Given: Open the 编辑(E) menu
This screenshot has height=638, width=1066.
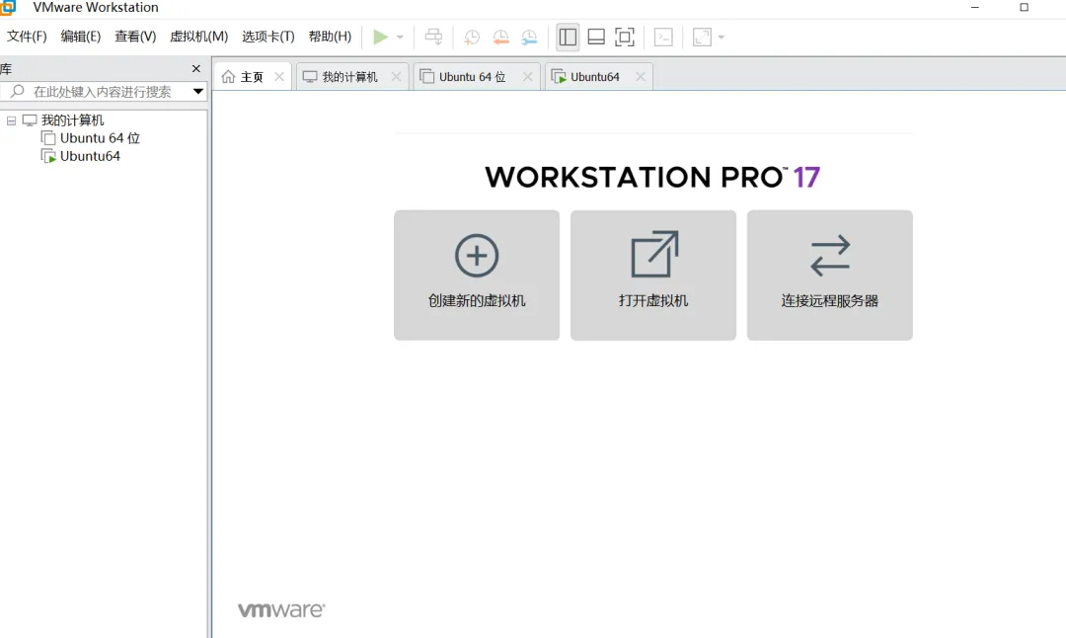Looking at the screenshot, I should tap(80, 37).
